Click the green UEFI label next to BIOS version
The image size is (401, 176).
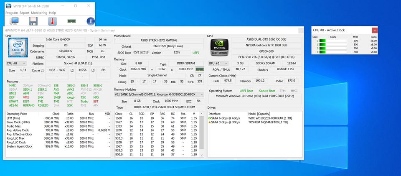point(195,53)
